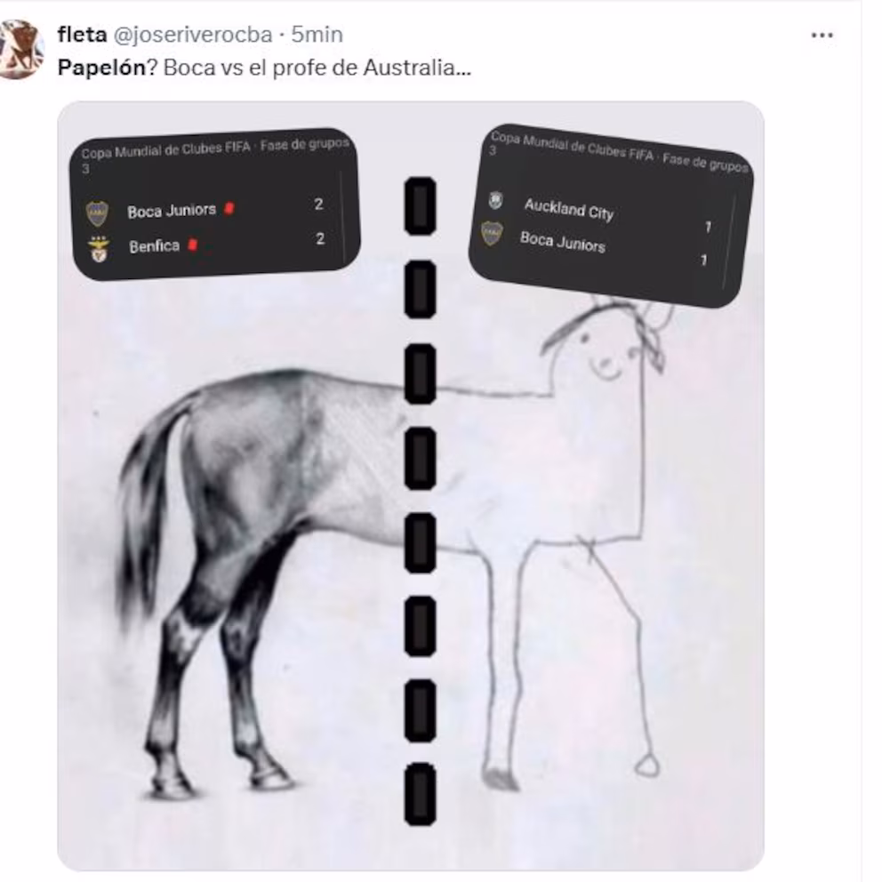Click the topmost segment of dashed divider
The image size is (882, 882).
[421, 206]
